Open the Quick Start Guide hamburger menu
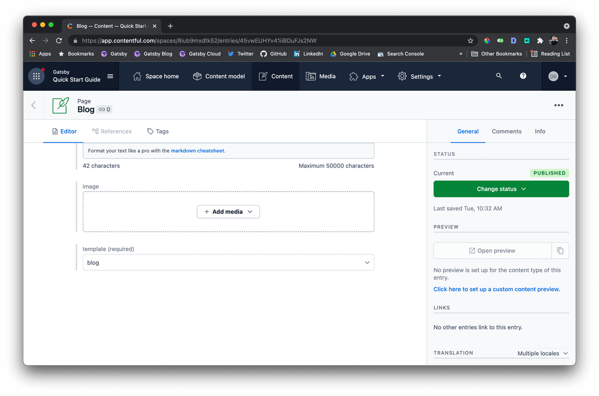The height and width of the screenshot is (396, 599). (110, 76)
